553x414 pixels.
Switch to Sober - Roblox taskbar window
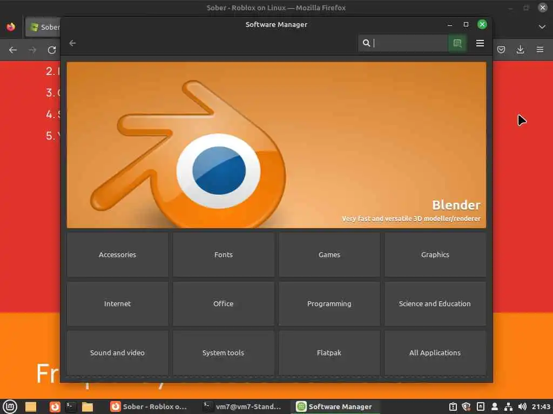(149, 406)
